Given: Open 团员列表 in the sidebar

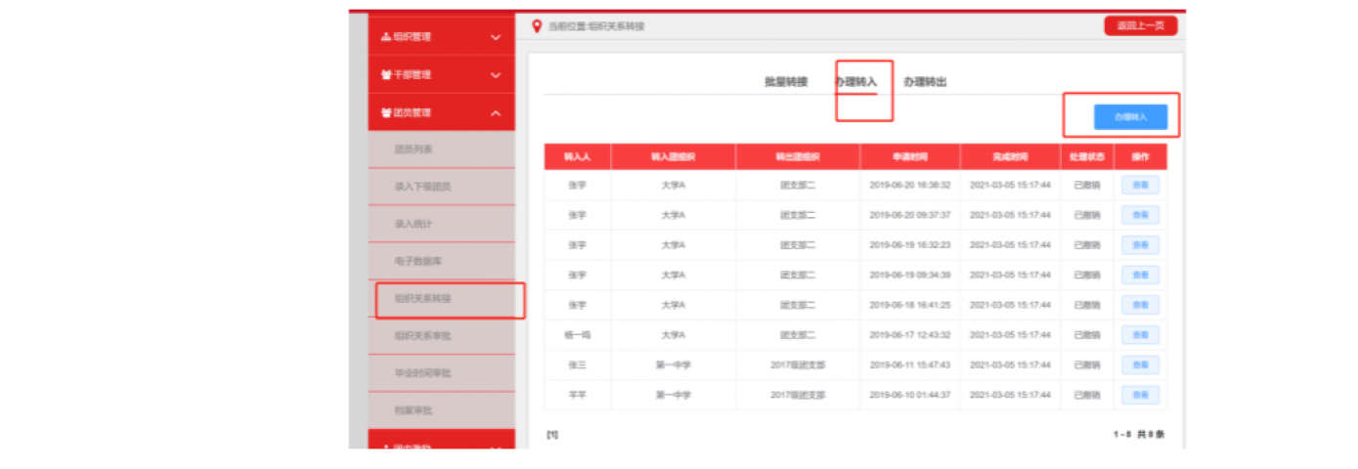Looking at the screenshot, I should point(414,149).
